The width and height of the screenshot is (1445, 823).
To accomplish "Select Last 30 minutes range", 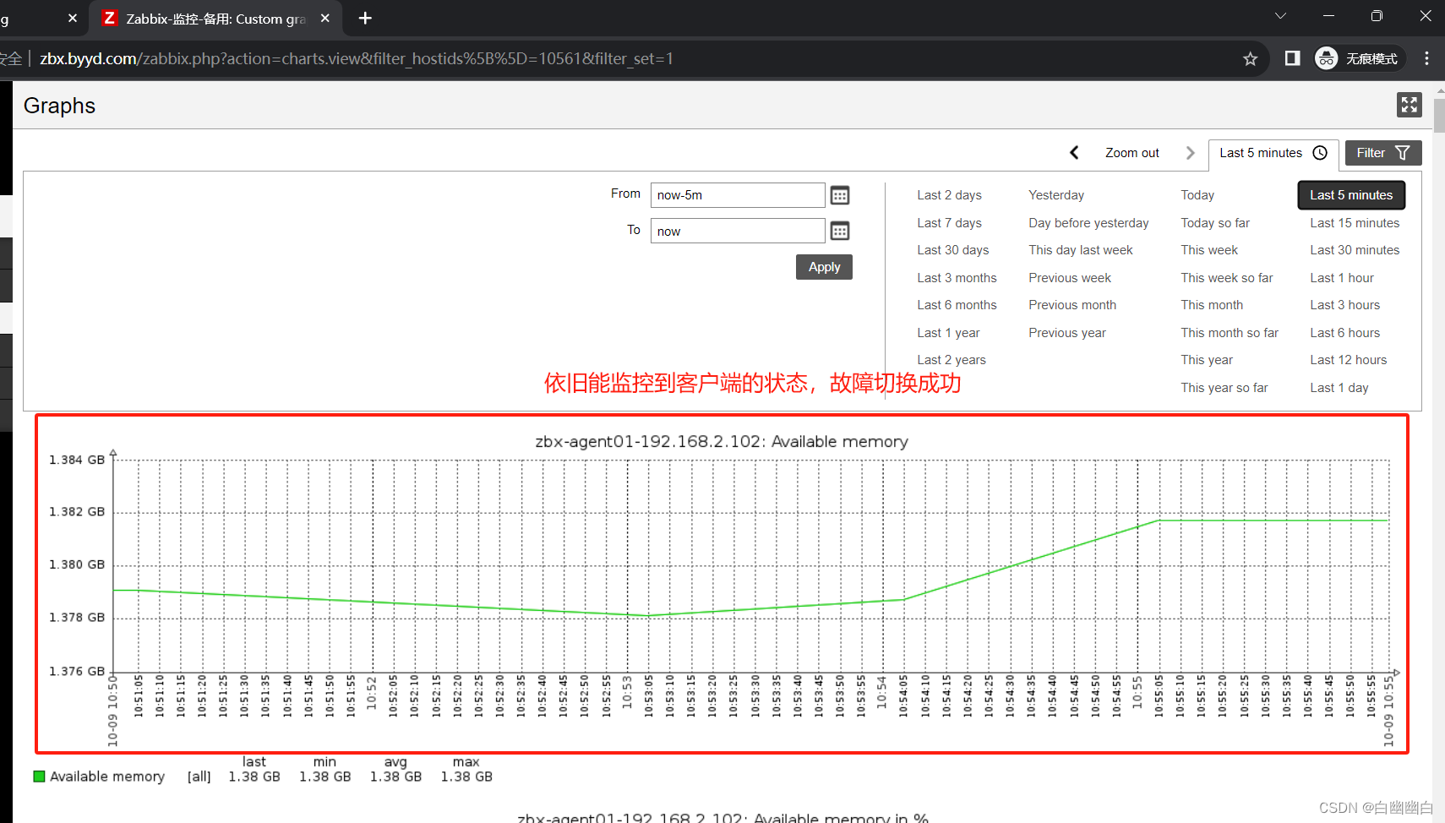I will tap(1355, 250).
